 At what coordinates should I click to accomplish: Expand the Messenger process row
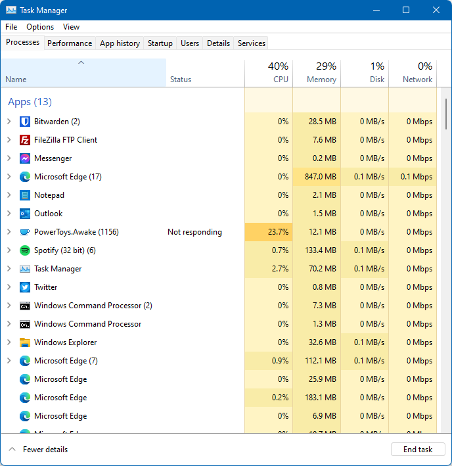coord(9,158)
